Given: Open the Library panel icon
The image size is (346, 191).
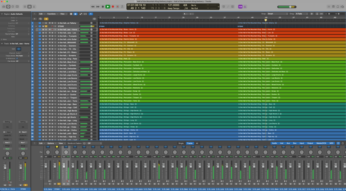Looking at the screenshot, I should pyautogui.click(x=4, y=7).
